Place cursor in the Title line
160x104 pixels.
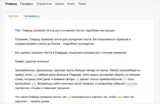pos(65,30)
